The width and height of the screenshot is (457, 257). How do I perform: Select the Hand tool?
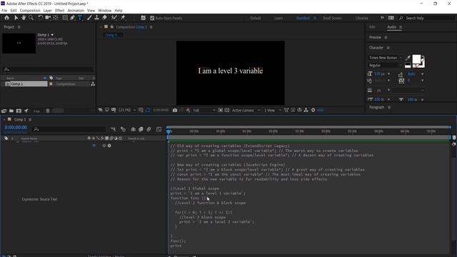(24, 18)
